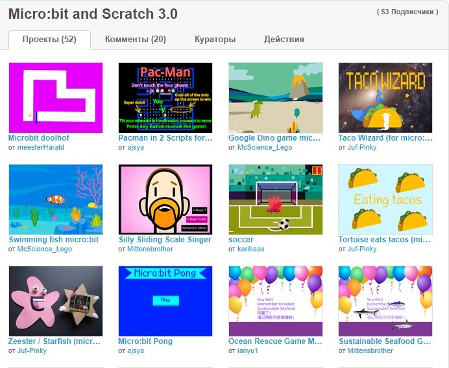Click the Taco Wizard title link

(385, 138)
